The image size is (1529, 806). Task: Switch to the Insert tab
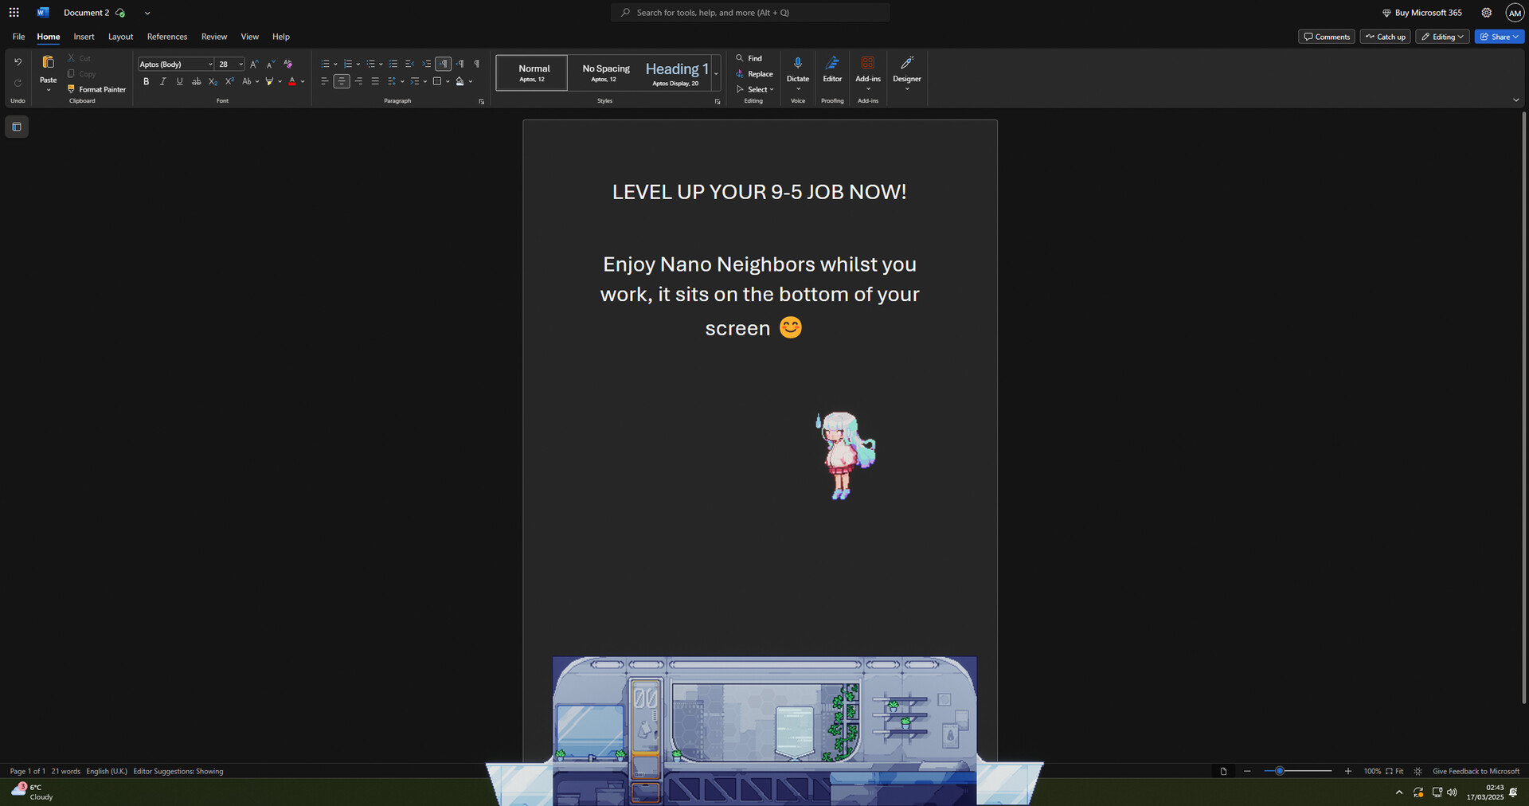84,37
